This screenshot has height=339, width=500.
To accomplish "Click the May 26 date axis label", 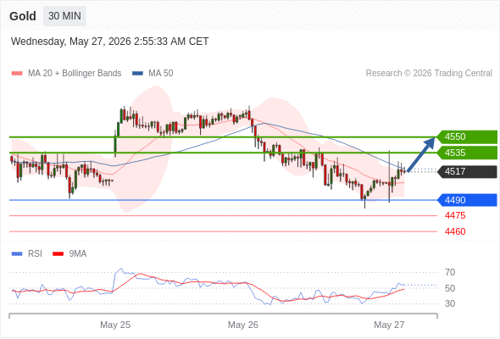I will tap(242, 325).
